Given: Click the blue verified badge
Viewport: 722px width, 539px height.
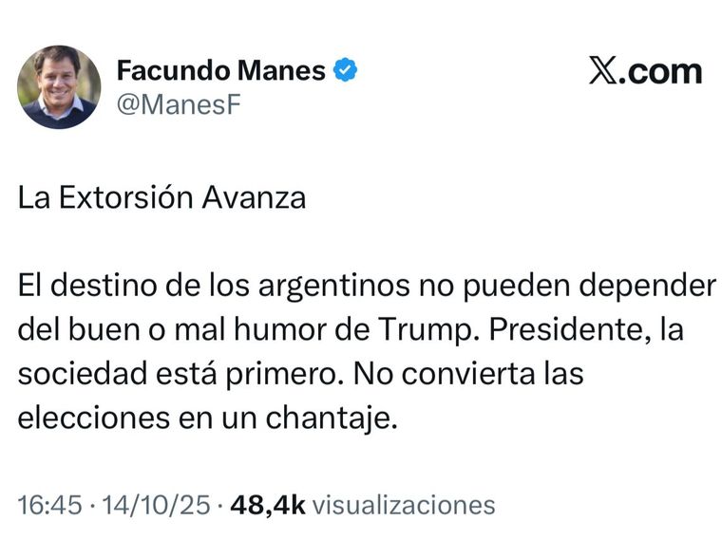Looking at the screenshot, I should 346,71.
